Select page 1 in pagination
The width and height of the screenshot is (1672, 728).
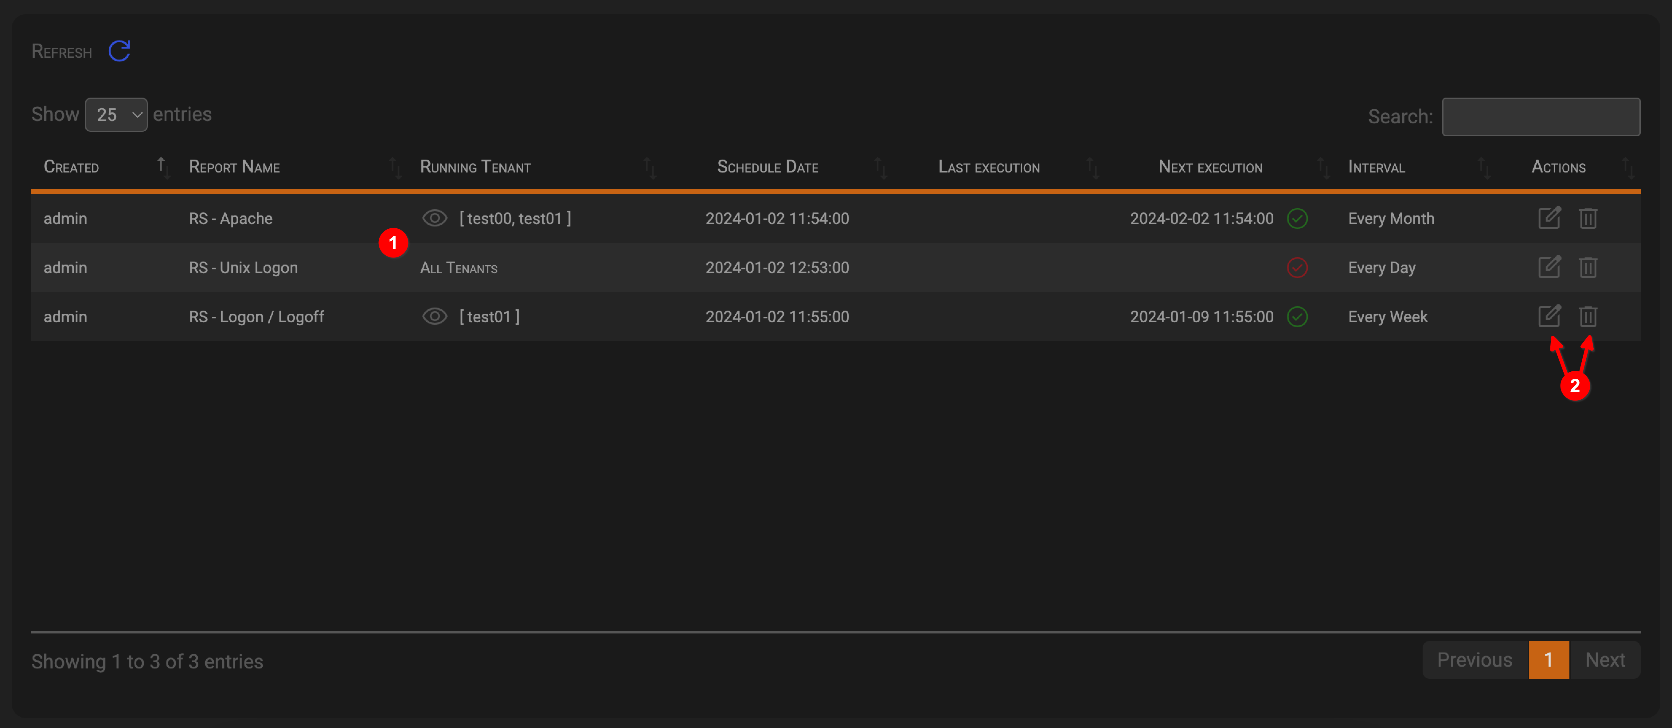point(1549,660)
